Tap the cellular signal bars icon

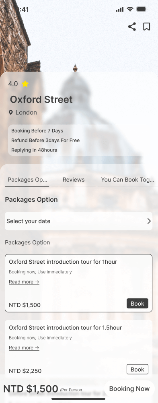pyautogui.click(x=120, y=10)
